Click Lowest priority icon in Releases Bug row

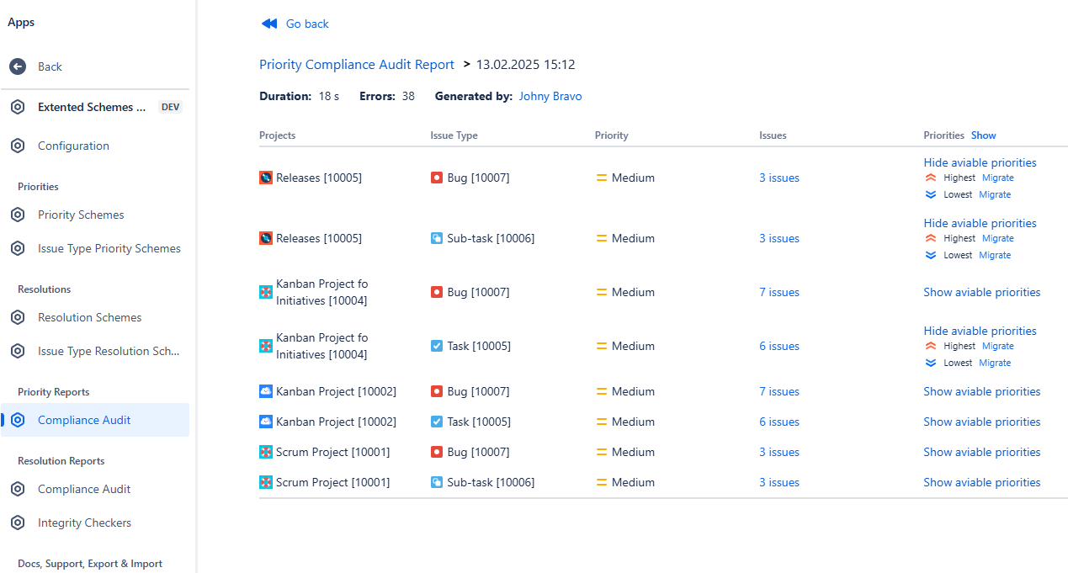pyautogui.click(x=931, y=194)
